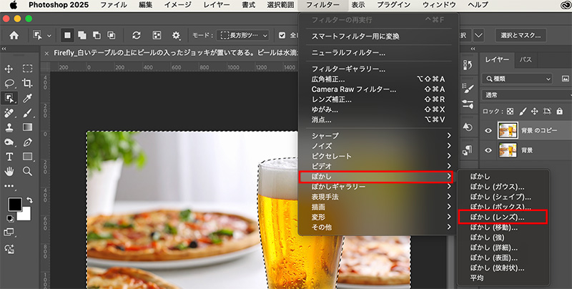Viewport: 572px width, 289px height.
Task: Collapse the left toolbox with double-arrow
Action: (4, 49)
